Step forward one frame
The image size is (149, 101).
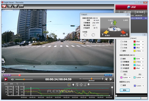tap(111, 79)
